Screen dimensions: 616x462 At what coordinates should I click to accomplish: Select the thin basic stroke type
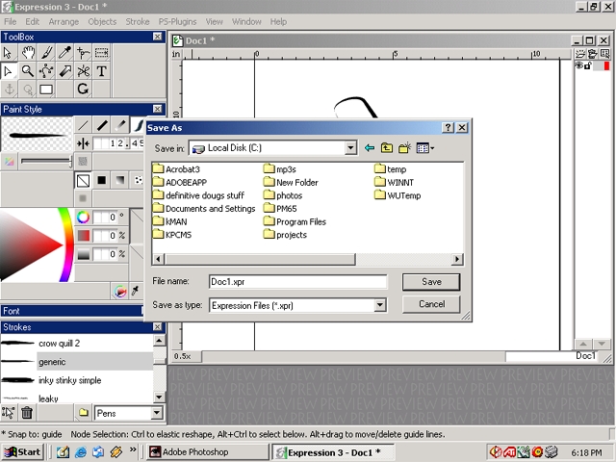pos(84,125)
